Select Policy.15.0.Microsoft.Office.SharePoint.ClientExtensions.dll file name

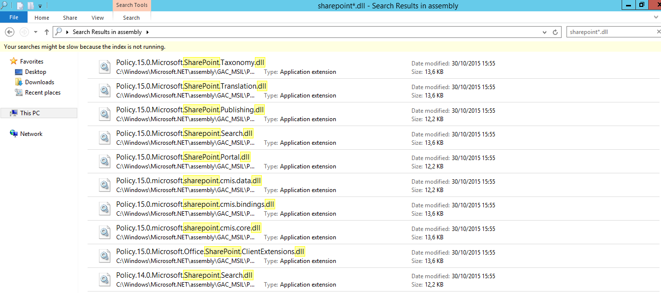tap(211, 252)
